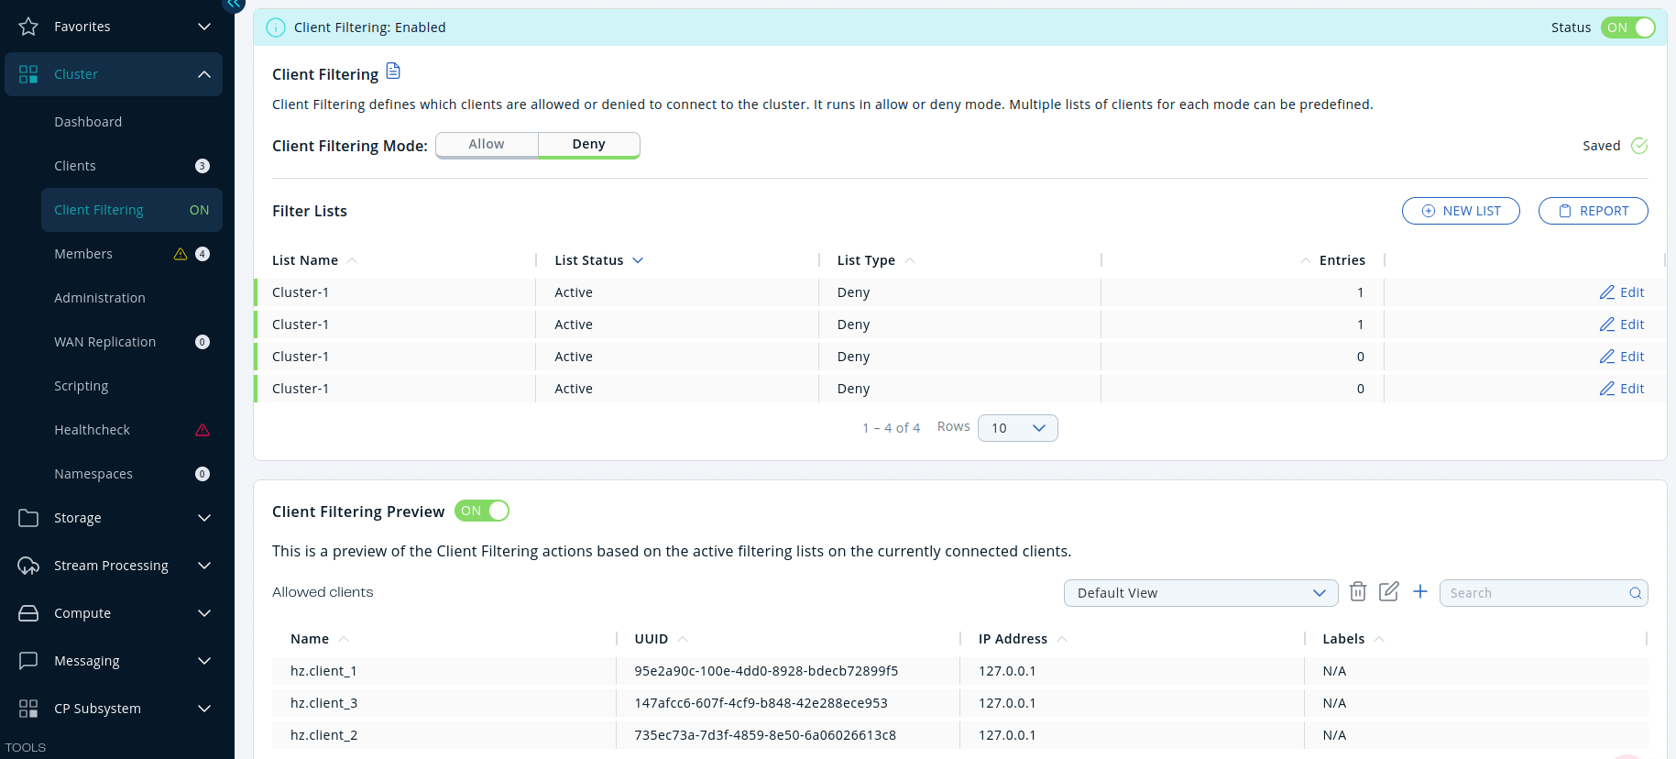The height and width of the screenshot is (759, 1676).
Task: Turn off the client filtering Status switch
Action: point(1627,27)
